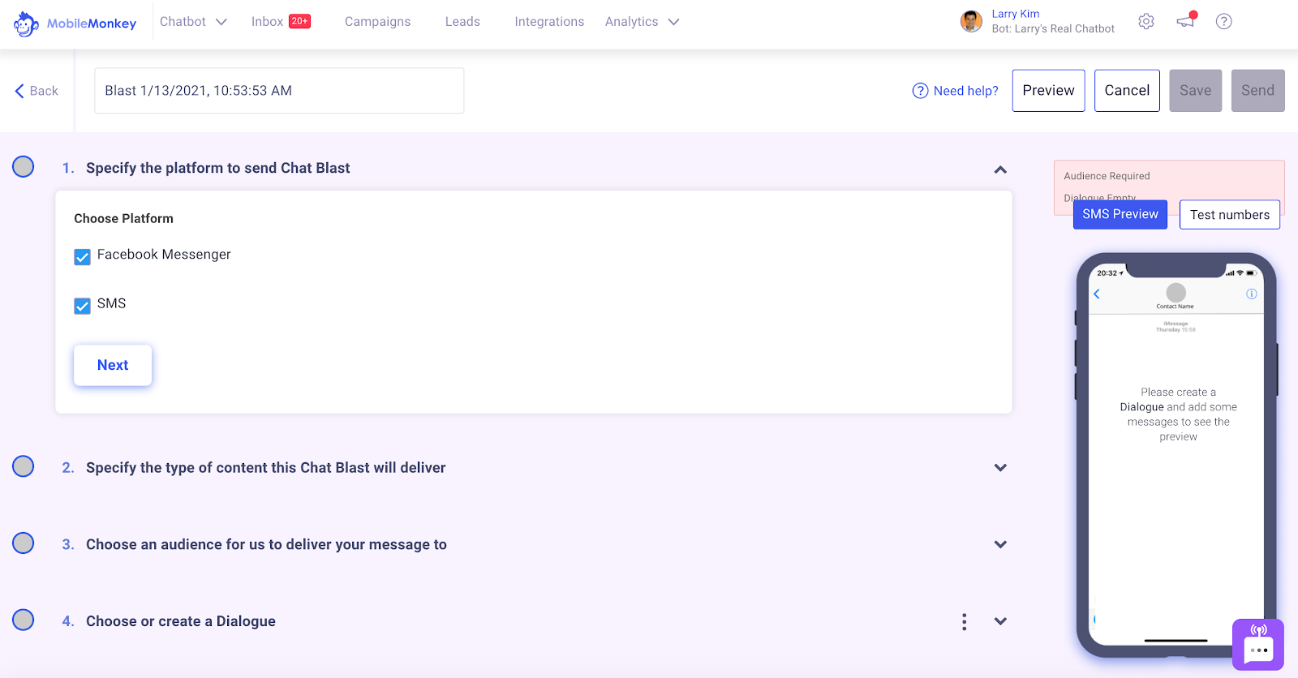1298x678 pixels.
Task: Click the bot name under Larry Kim
Action: point(1053,29)
